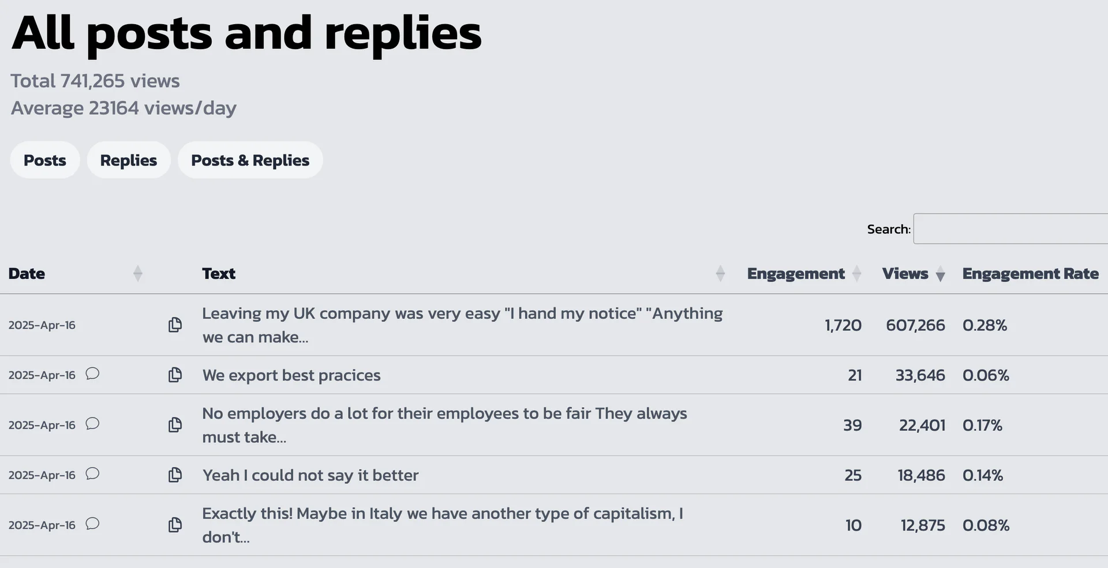Copy the "Yeah I could not say it better" reply
The image size is (1108, 568).
coord(175,475)
